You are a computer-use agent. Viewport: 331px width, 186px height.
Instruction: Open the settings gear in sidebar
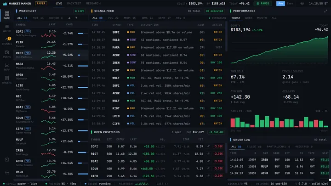[7, 173]
